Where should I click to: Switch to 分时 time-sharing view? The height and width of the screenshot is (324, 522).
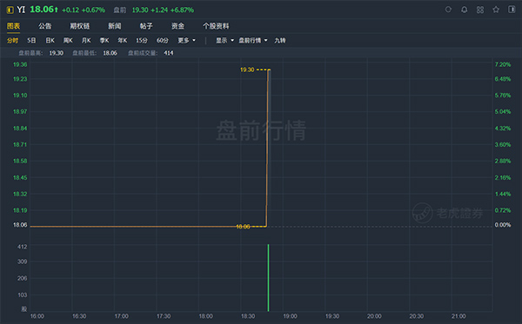[13, 41]
